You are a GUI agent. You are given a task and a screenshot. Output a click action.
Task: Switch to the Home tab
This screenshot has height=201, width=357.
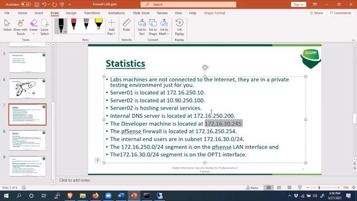[x=22, y=13]
